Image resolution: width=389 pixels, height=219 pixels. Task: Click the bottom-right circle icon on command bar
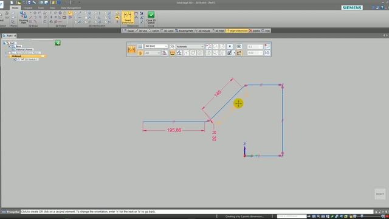click(x=267, y=53)
